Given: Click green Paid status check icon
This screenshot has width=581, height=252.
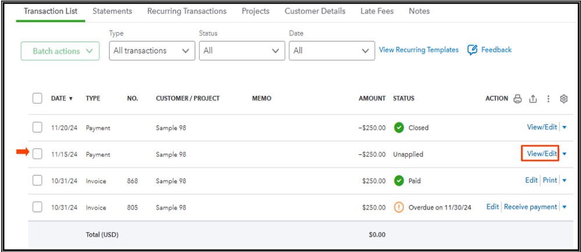Looking at the screenshot, I should coord(399,181).
